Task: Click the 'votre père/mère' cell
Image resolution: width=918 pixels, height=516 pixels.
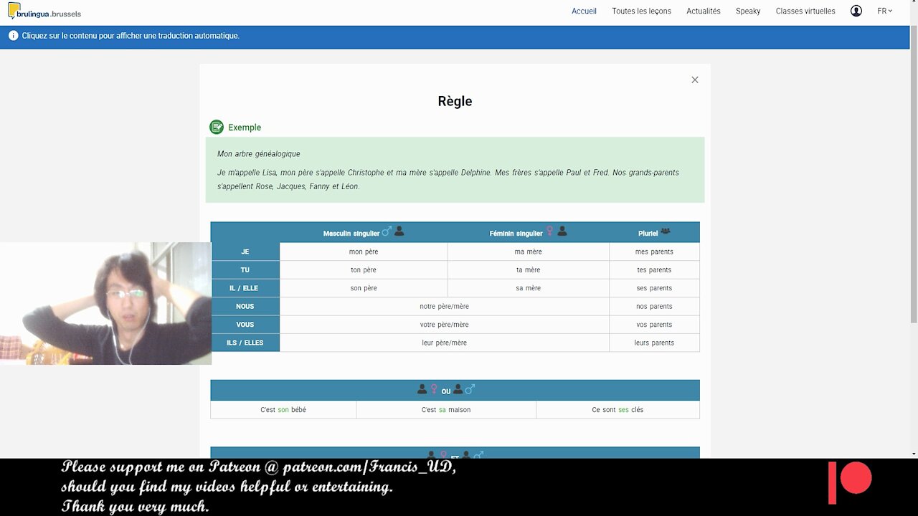Action: tap(445, 325)
